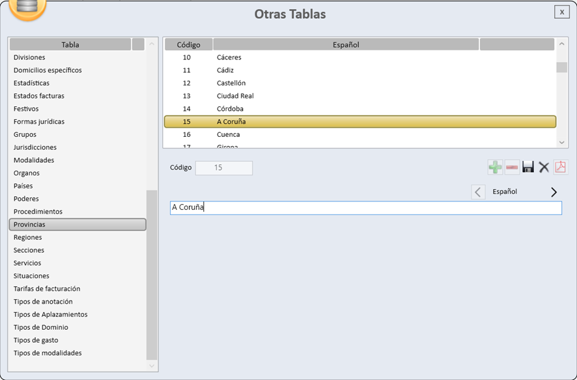
Task: Export table with the PDF icon
Action: tap(560, 168)
